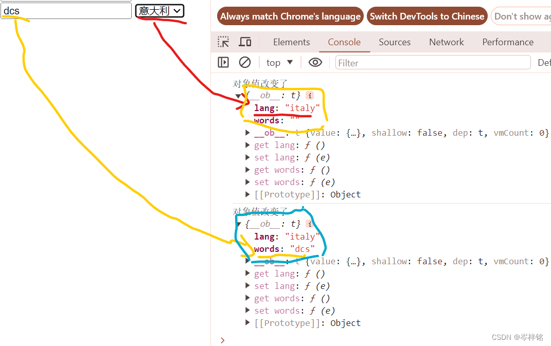This screenshot has height=346, width=551.
Task: Click Always match Chrome's language button
Action: [290, 16]
